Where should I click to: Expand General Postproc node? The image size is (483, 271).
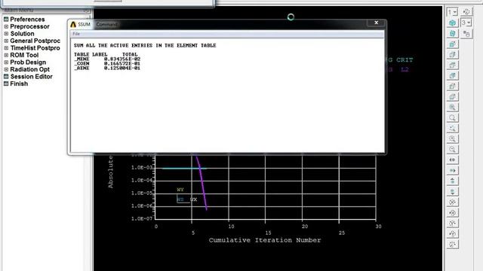[6, 41]
